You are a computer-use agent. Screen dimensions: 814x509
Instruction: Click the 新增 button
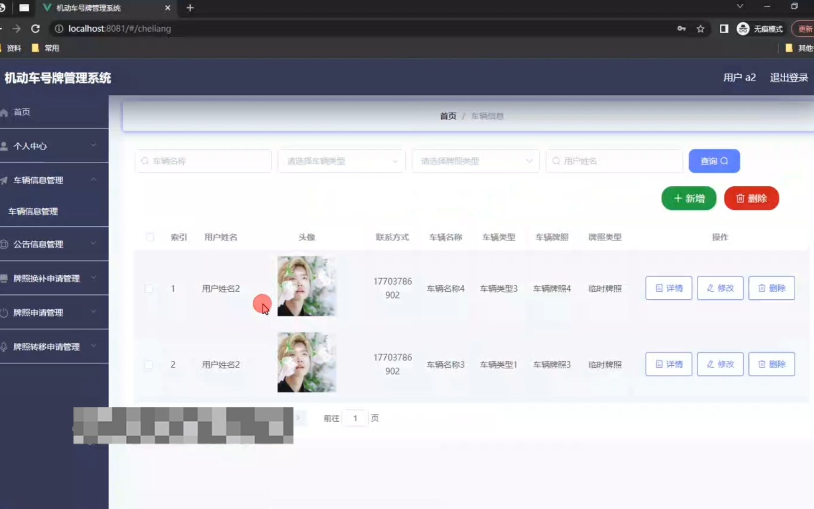[689, 198]
